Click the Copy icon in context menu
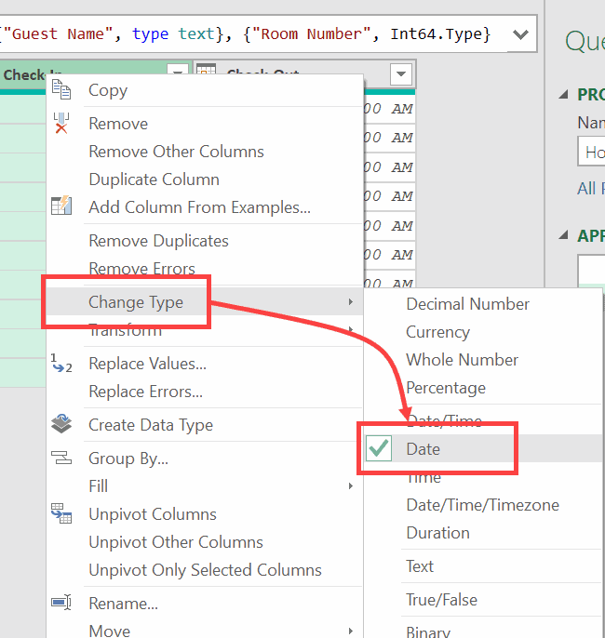The width and height of the screenshot is (605, 638). point(61,89)
